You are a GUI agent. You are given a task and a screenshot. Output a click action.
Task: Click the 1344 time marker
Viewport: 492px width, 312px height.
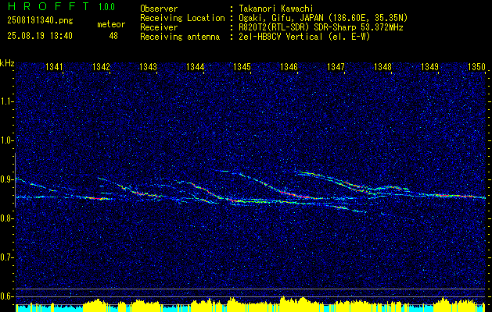(x=196, y=67)
